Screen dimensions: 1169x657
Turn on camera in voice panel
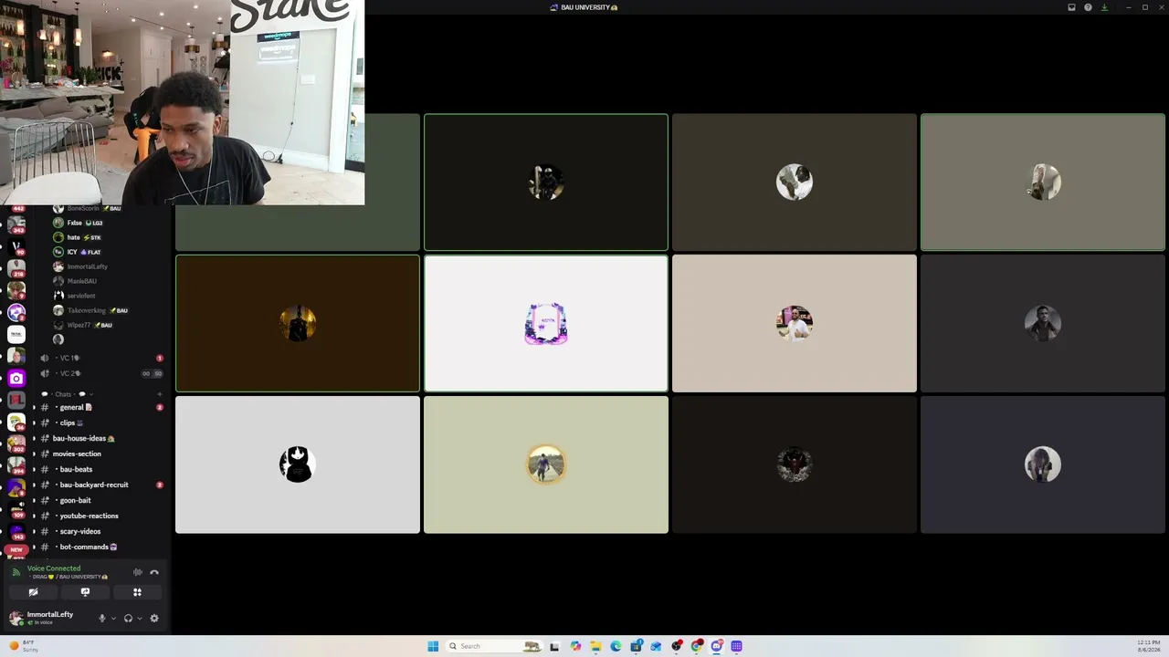pyautogui.click(x=33, y=592)
